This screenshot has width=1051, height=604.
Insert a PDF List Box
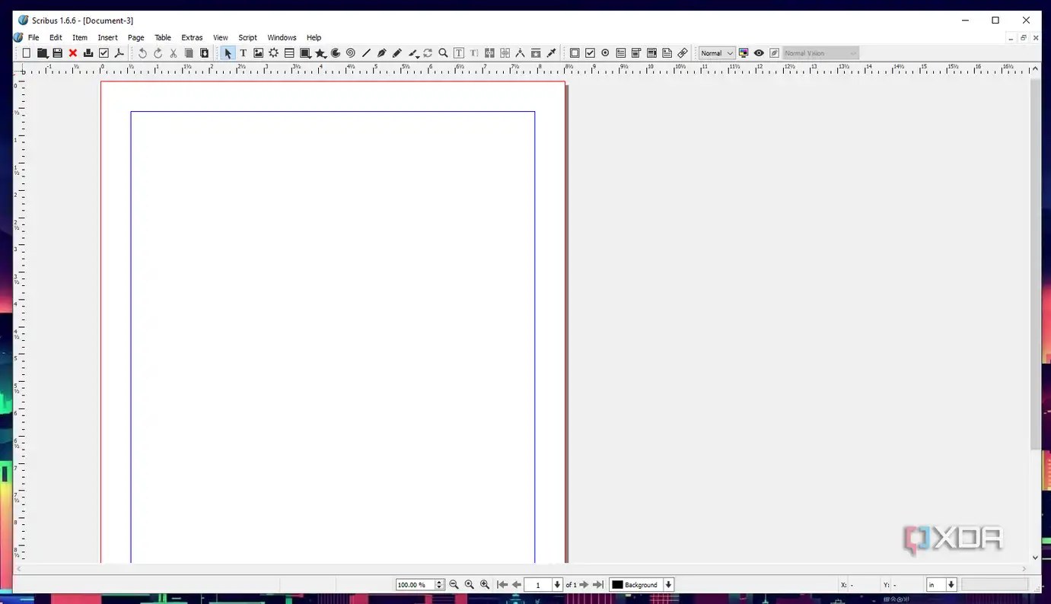[x=652, y=53]
